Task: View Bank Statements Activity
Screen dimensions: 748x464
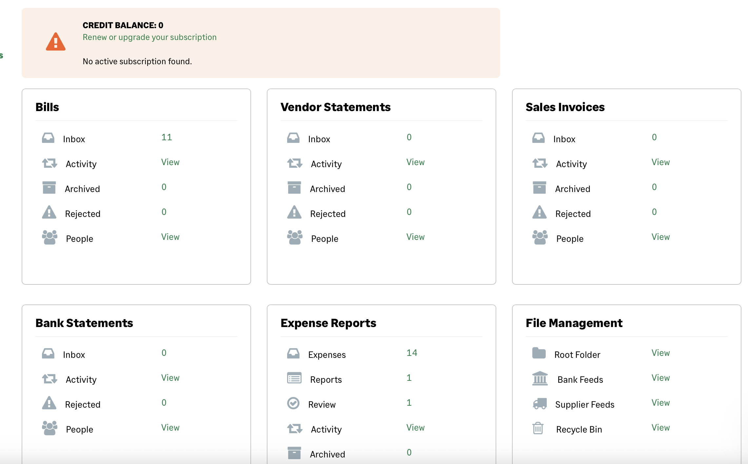Action: click(170, 377)
